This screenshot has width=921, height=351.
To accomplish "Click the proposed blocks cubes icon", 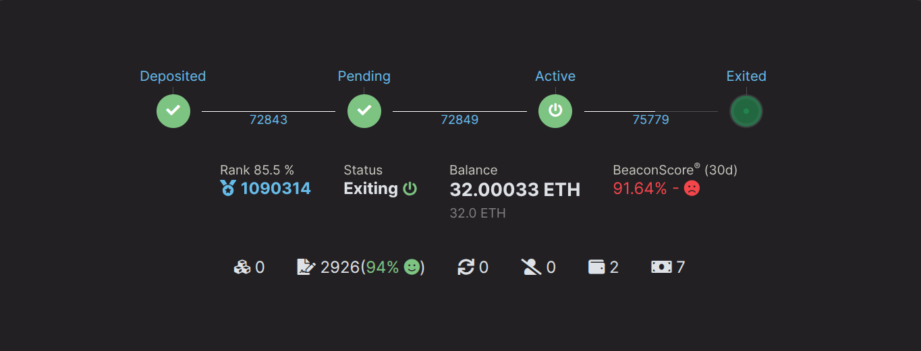I will pos(242,267).
